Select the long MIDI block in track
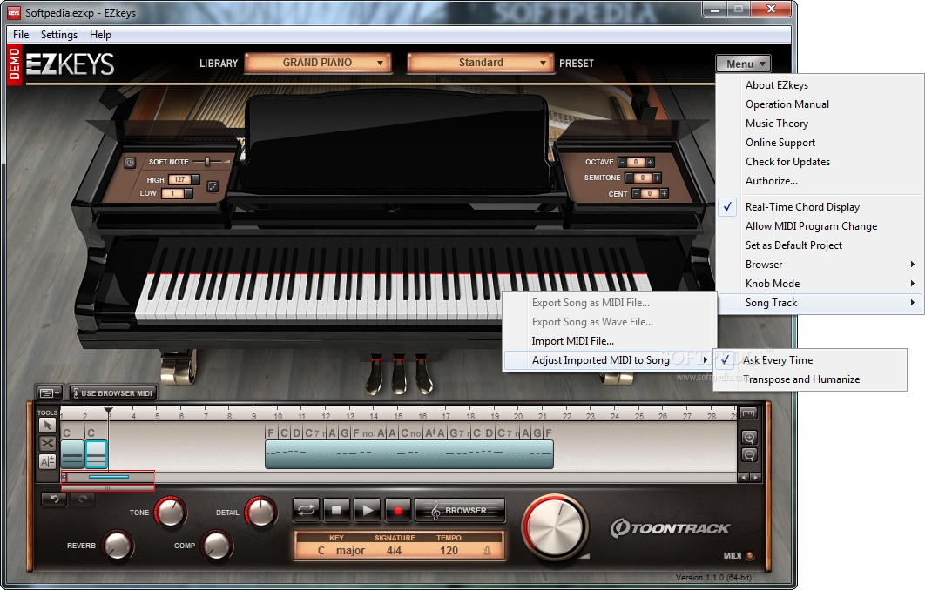 tap(409, 454)
